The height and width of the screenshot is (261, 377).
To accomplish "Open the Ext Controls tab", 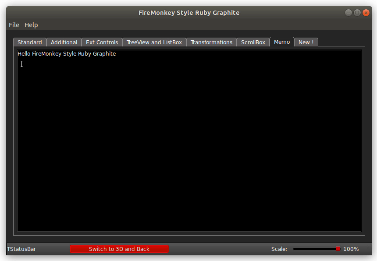I will 102,42.
